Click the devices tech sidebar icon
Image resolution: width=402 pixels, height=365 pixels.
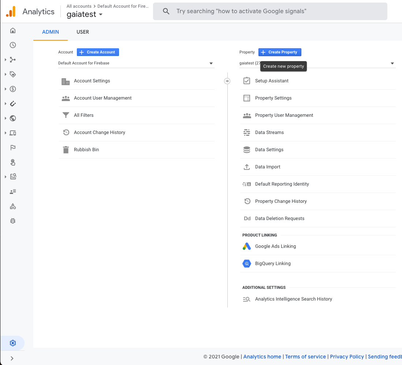pyautogui.click(x=13, y=133)
